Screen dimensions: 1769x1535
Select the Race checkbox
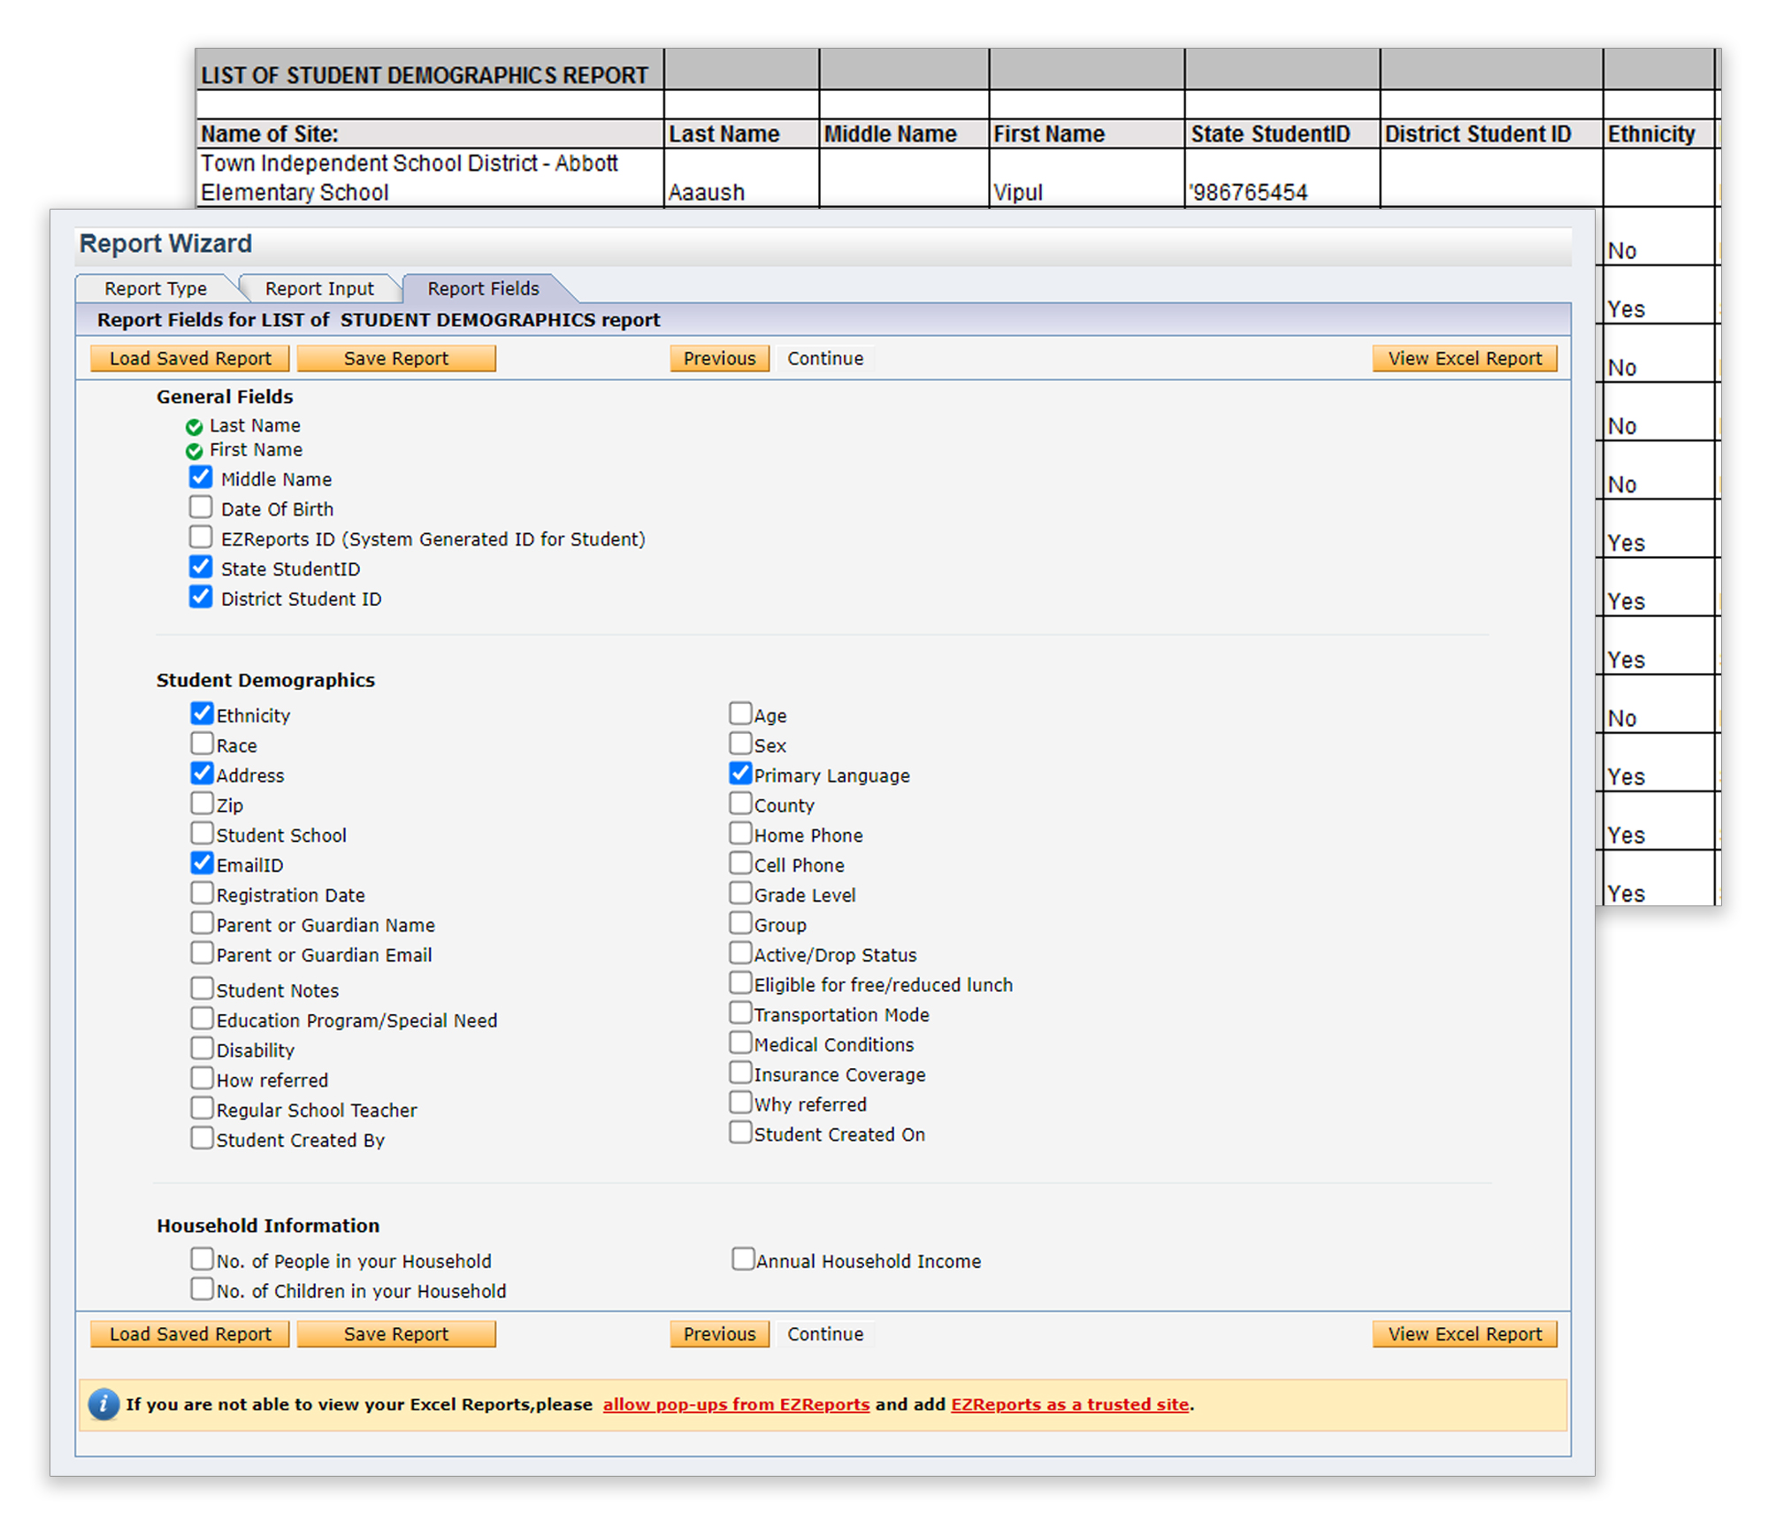(x=203, y=744)
